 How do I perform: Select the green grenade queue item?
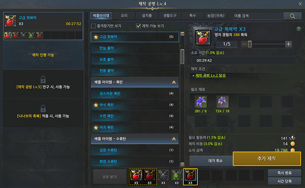177,175
